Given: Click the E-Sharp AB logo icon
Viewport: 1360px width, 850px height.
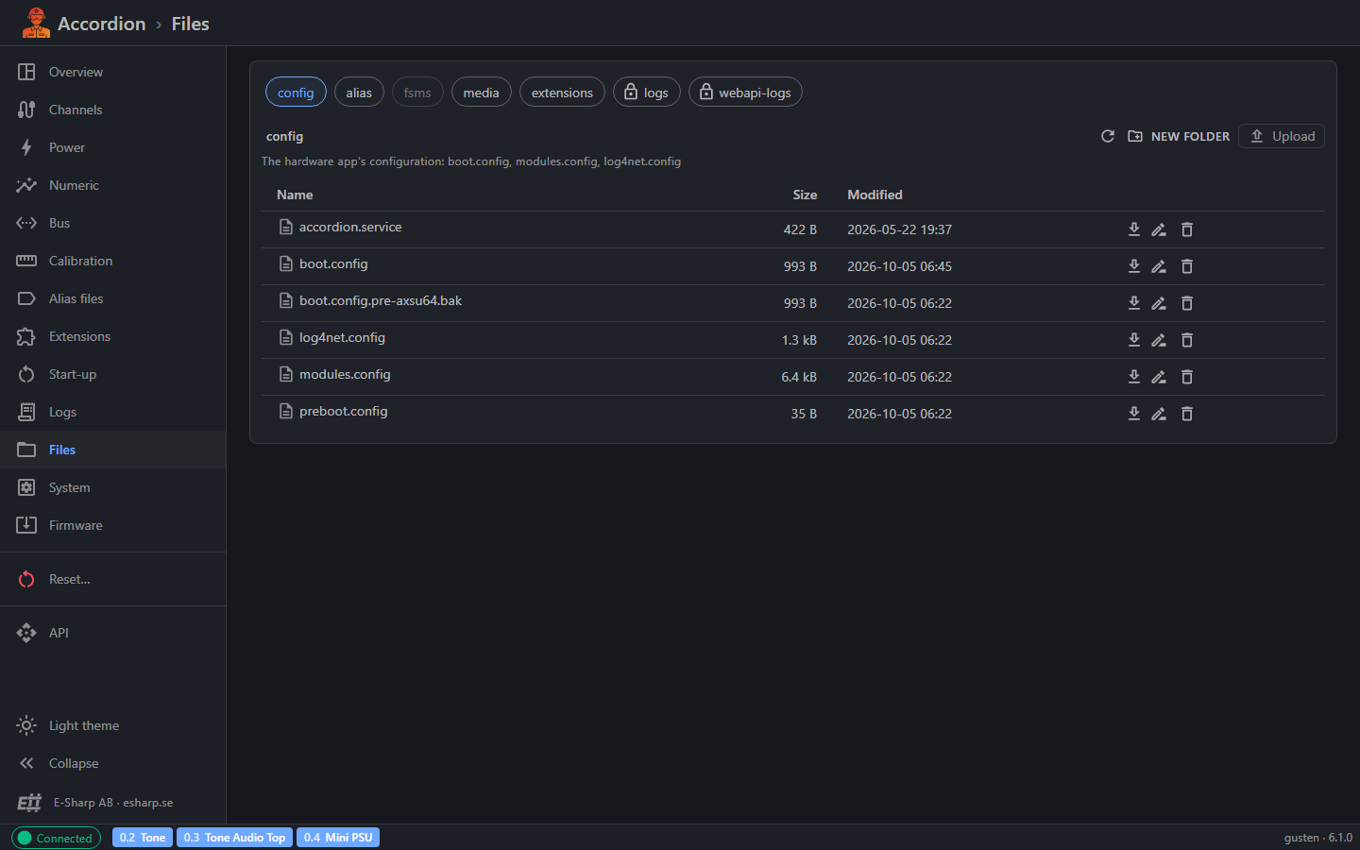Looking at the screenshot, I should 29,803.
